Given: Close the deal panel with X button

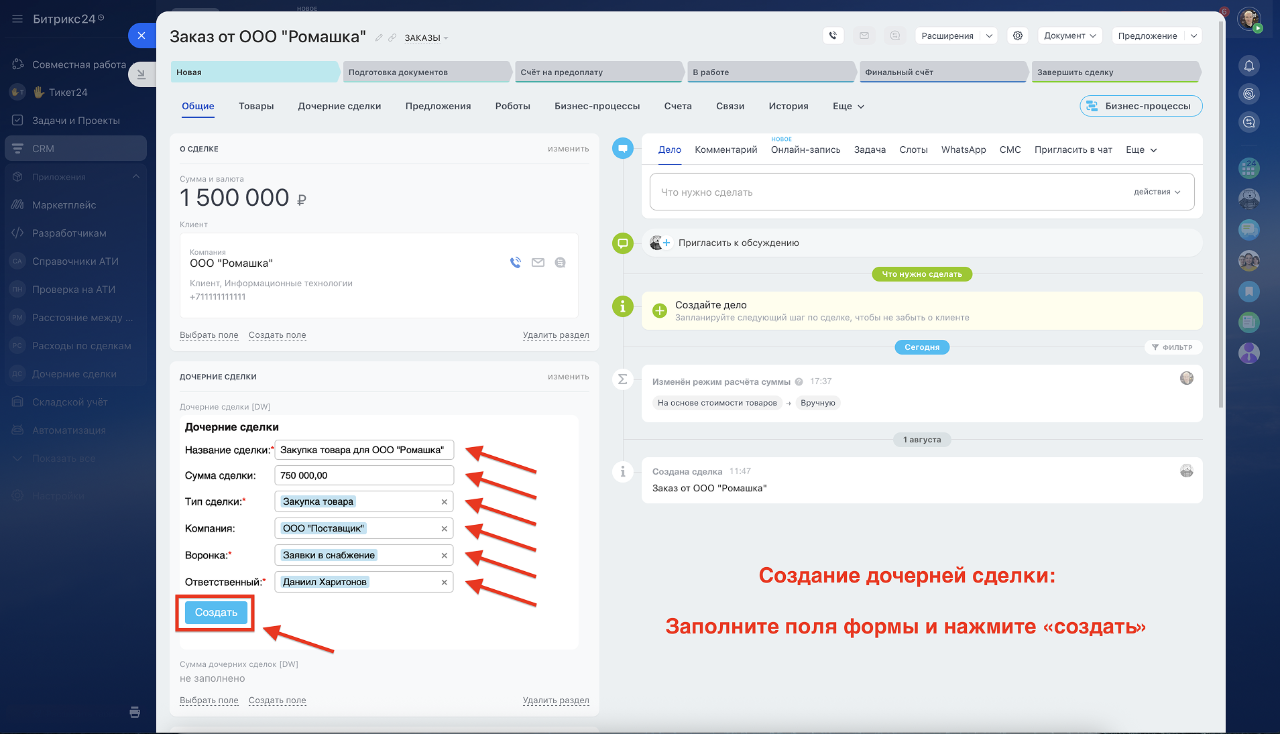Looking at the screenshot, I should point(141,36).
